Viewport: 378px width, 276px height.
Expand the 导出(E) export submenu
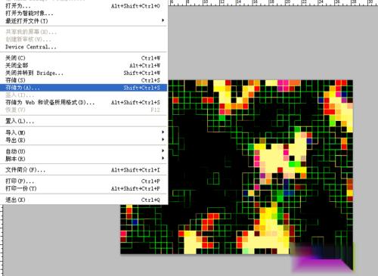click(84, 140)
